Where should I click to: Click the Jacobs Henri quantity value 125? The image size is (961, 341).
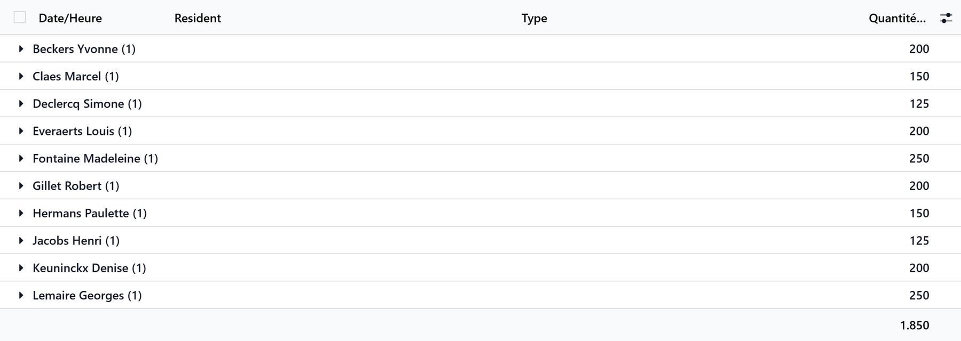point(919,240)
